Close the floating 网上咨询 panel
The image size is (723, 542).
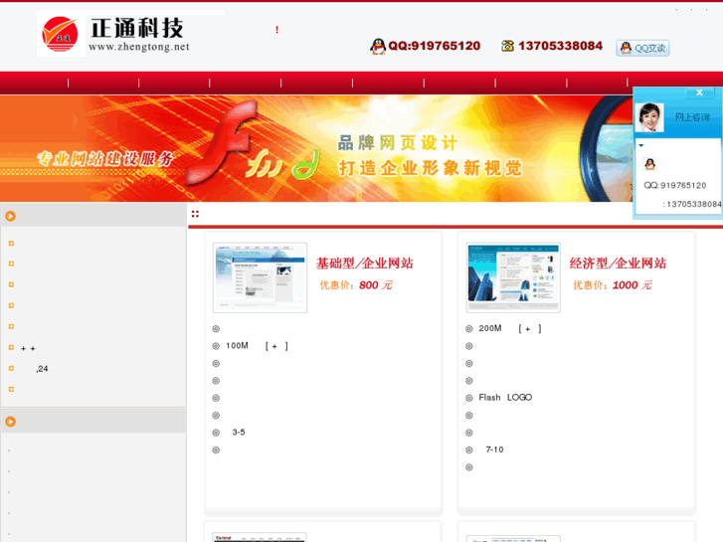click(x=699, y=92)
